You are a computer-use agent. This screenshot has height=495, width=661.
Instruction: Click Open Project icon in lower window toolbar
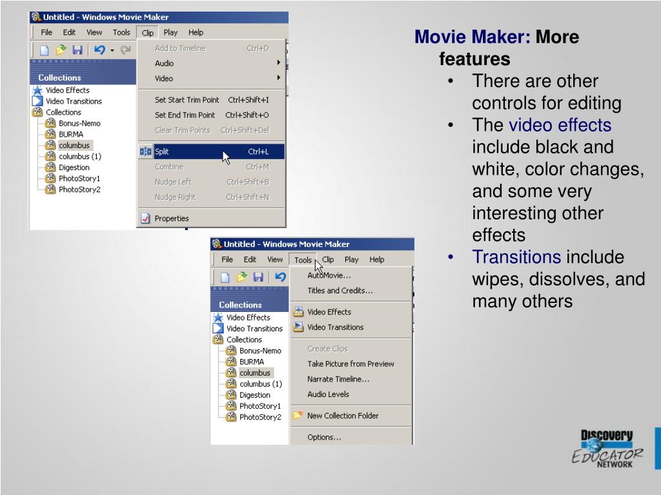pyautogui.click(x=241, y=277)
